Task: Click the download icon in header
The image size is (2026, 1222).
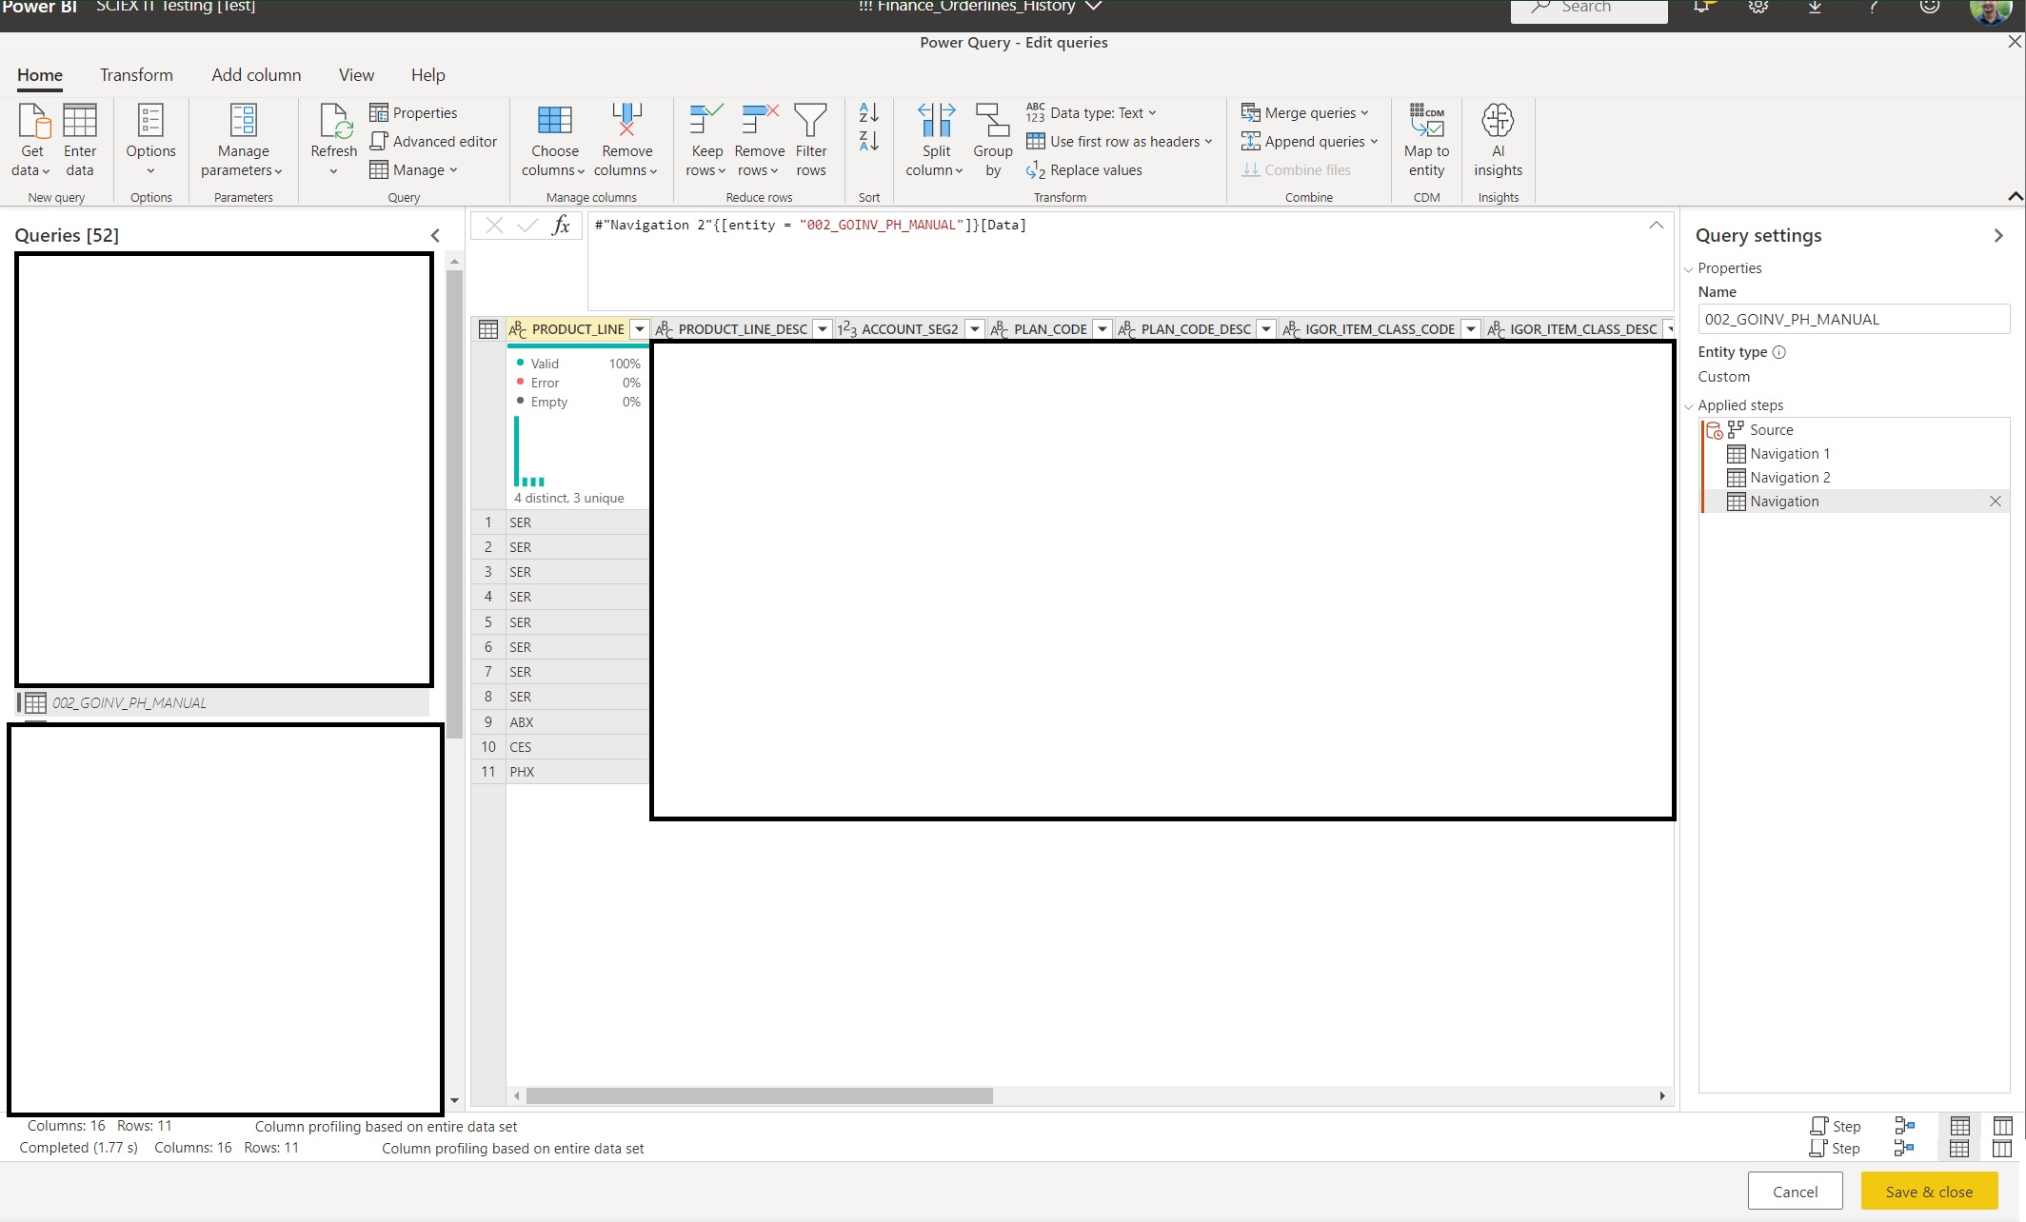Action: coord(1816,7)
